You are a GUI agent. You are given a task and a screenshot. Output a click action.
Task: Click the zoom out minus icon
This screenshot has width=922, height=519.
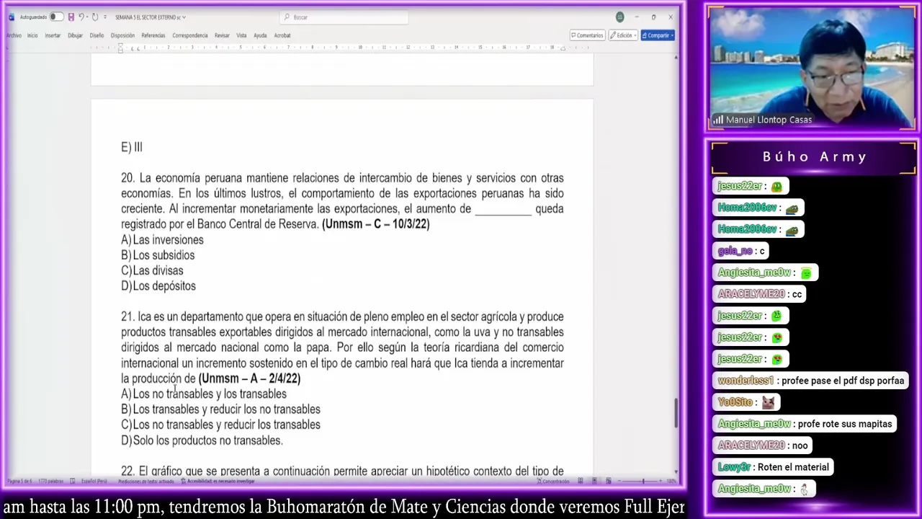pyautogui.click(x=621, y=481)
